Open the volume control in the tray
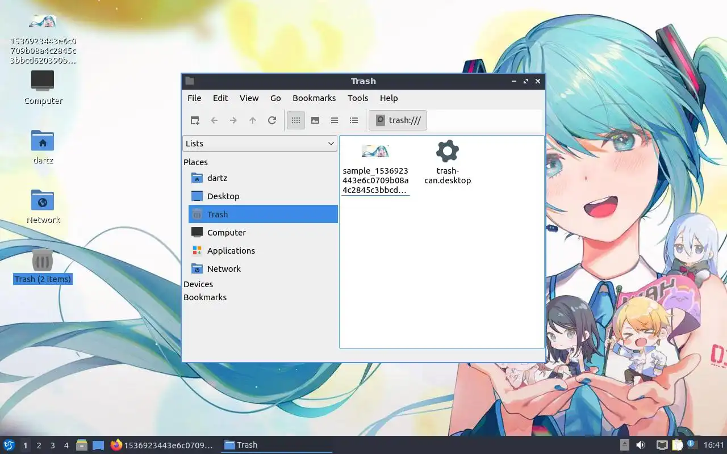The width and height of the screenshot is (727, 454). 641,445
